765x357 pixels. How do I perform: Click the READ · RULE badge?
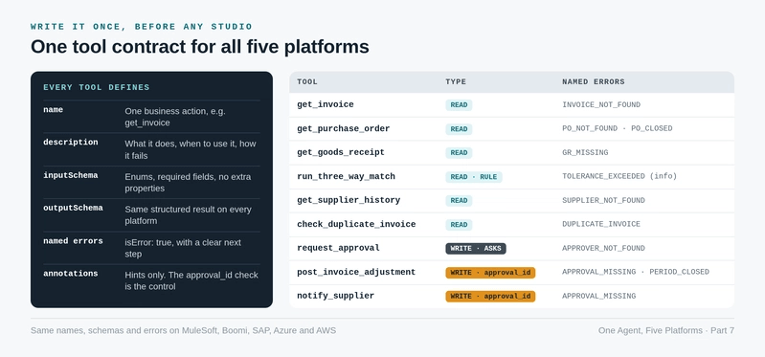(x=474, y=177)
